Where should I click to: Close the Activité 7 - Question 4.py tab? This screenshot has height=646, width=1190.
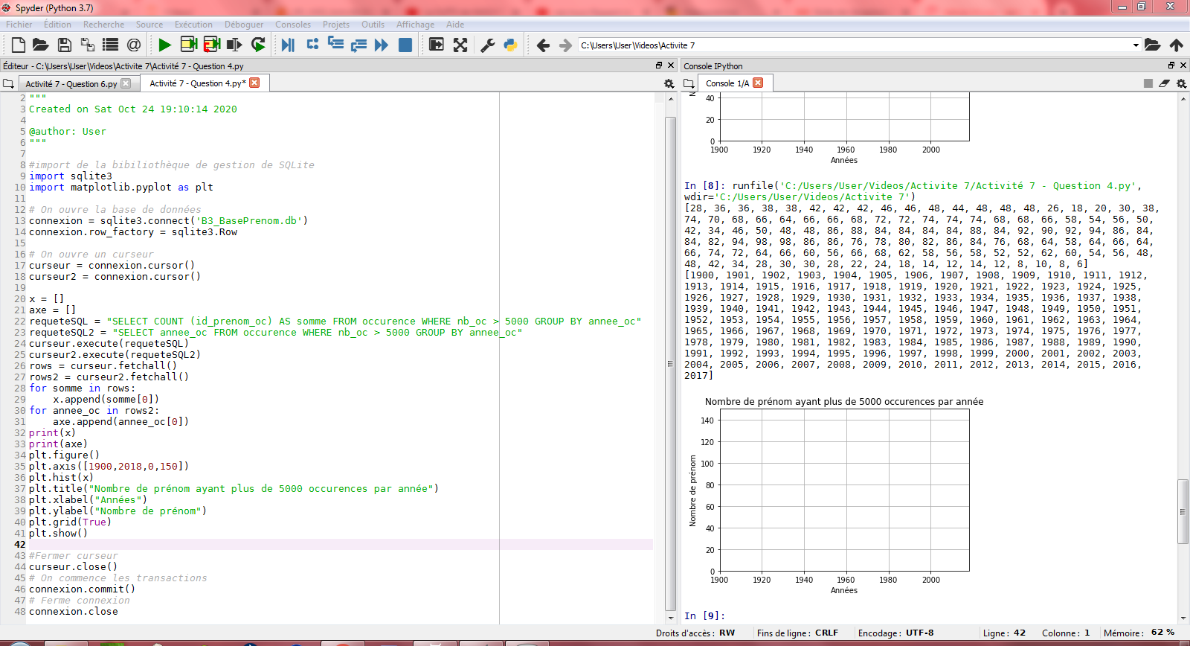[x=254, y=83]
